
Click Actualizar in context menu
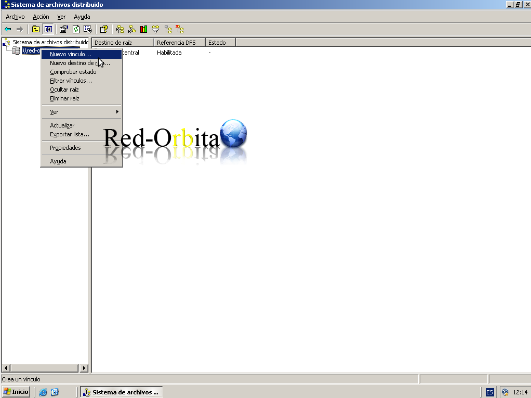pos(81,125)
